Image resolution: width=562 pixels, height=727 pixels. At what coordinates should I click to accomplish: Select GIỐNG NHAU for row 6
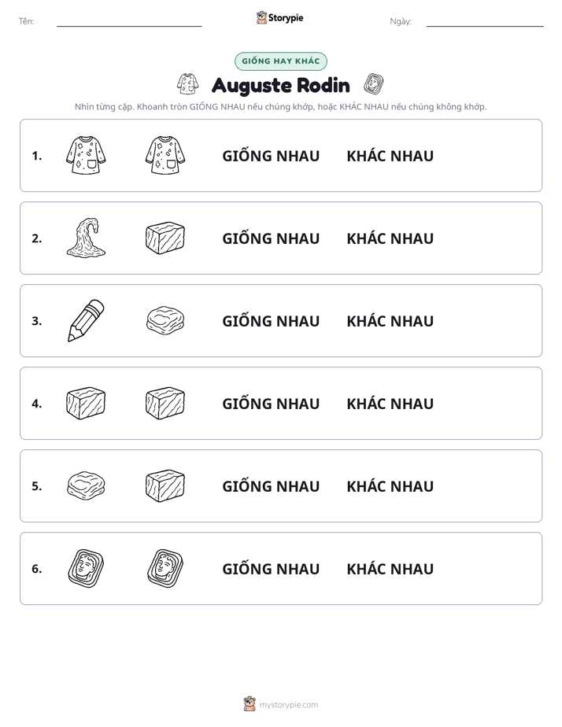point(271,568)
